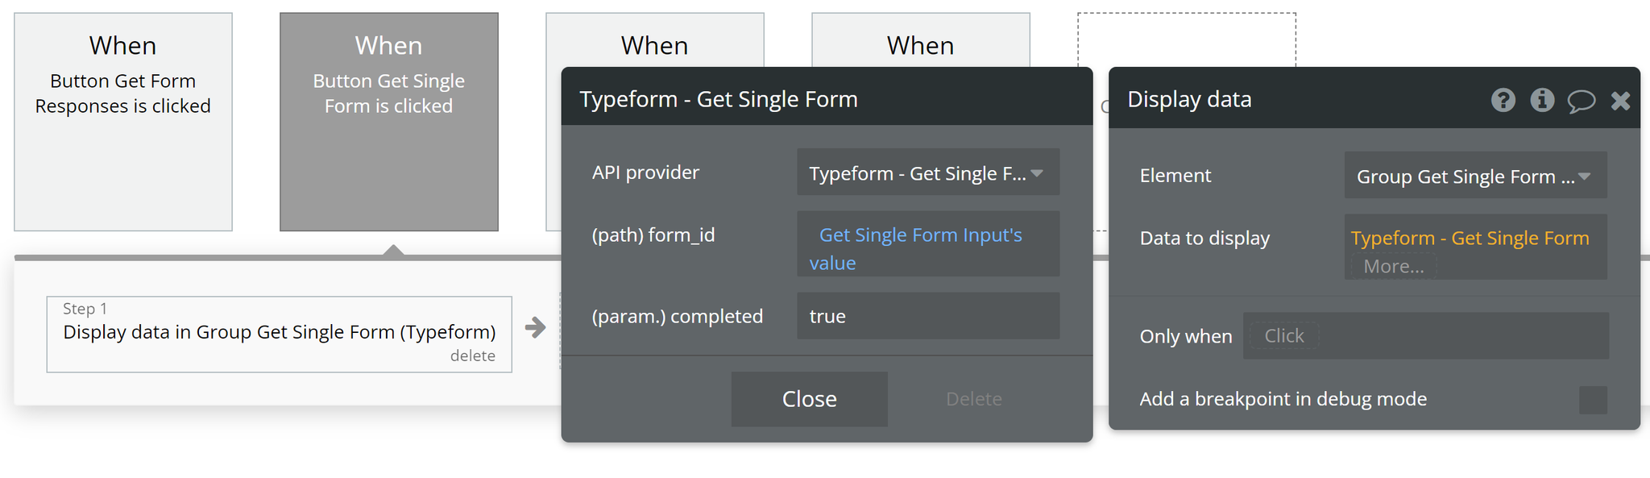The image size is (1650, 478).
Task: Click the empty dashed event placeholder
Action: pyautogui.click(x=1187, y=40)
